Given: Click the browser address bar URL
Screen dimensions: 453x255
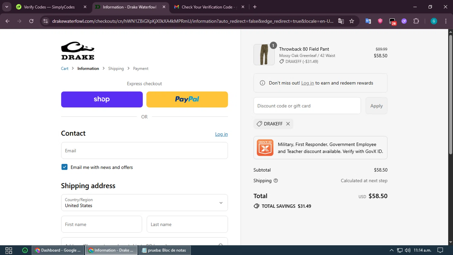Looking at the screenshot, I should click(x=193, y=21).
